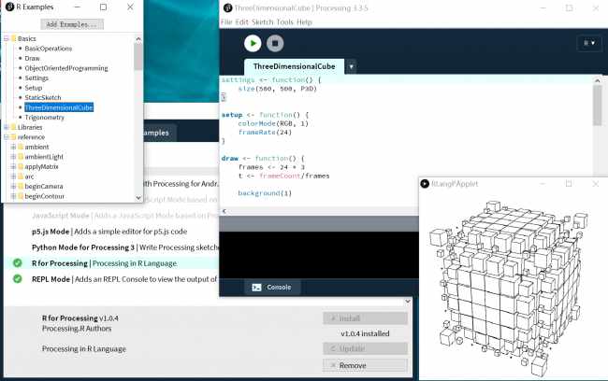Click the Add Examples button
This screenshot has height=381, width=608.
click(72, 24)
